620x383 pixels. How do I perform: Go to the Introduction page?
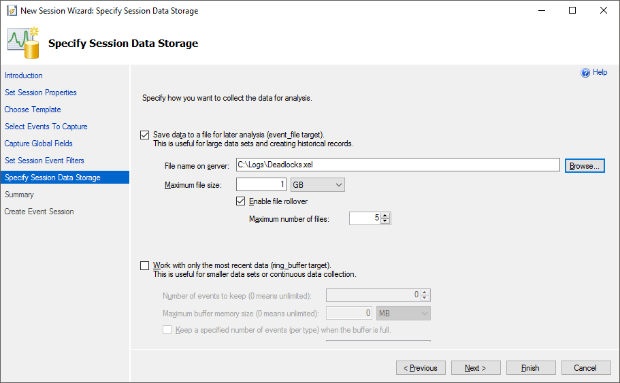[x=24, y=76]
